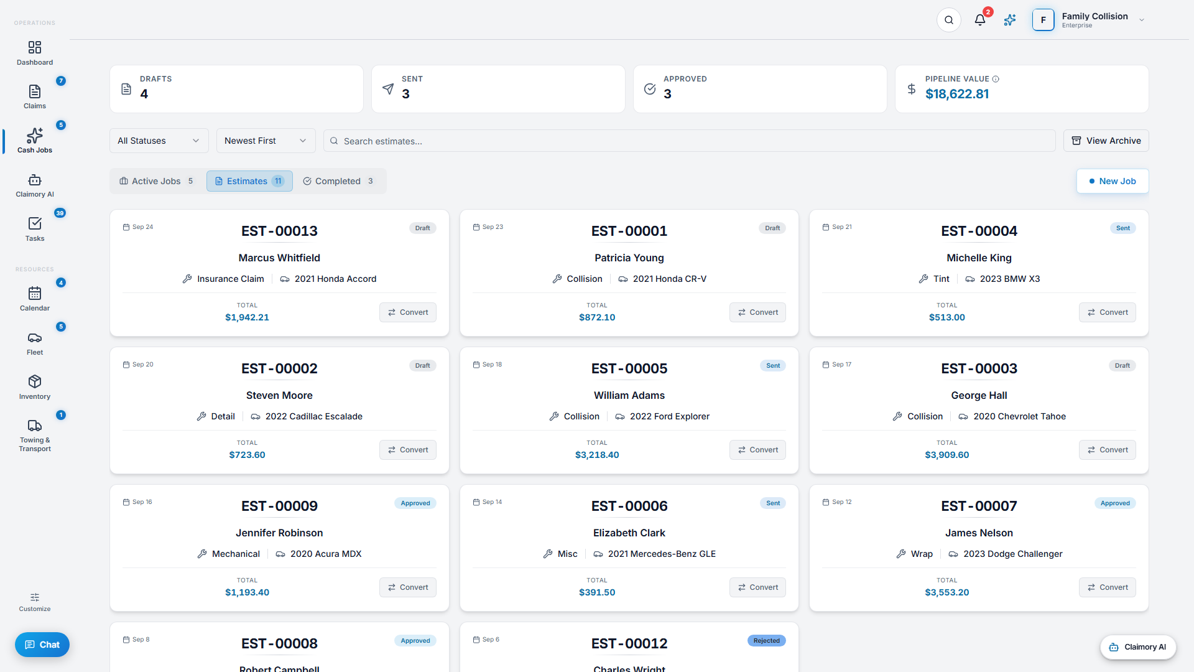Viewport: 1194px width, 672px height.
Task: Open the Dashboard sidebar icon
Action: (x=35, y=53)
